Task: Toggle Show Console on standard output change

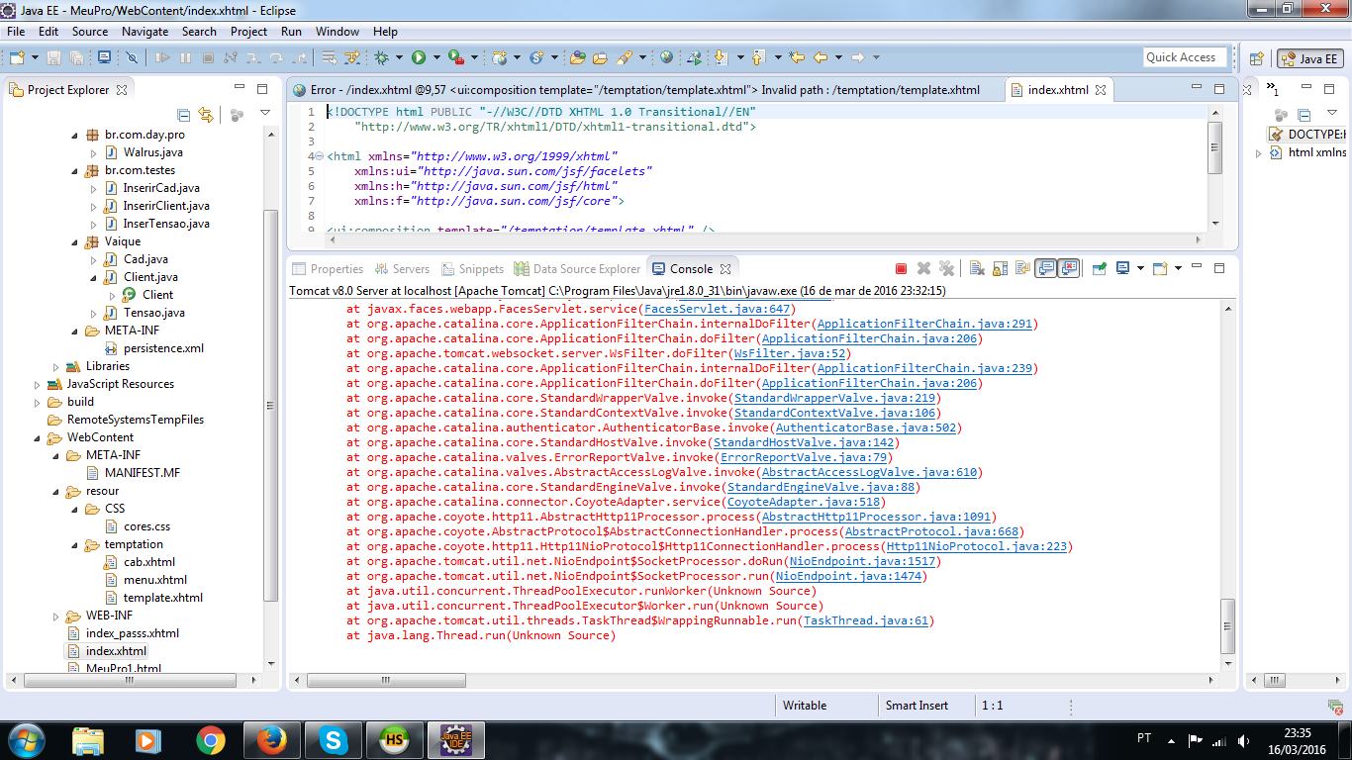Action: (x=1048, y=268)
